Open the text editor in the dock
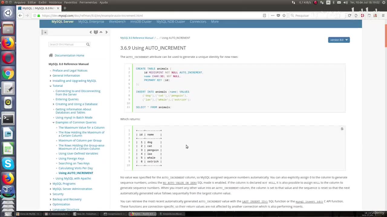This screenshot has width=387, height=217. coord(8,88)
